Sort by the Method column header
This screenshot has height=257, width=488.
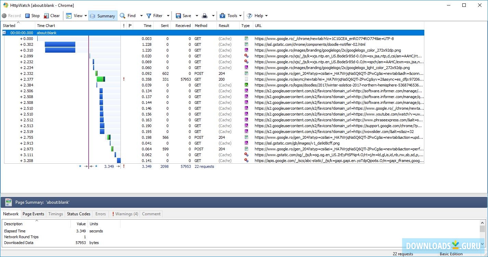[x=205, y=26]
